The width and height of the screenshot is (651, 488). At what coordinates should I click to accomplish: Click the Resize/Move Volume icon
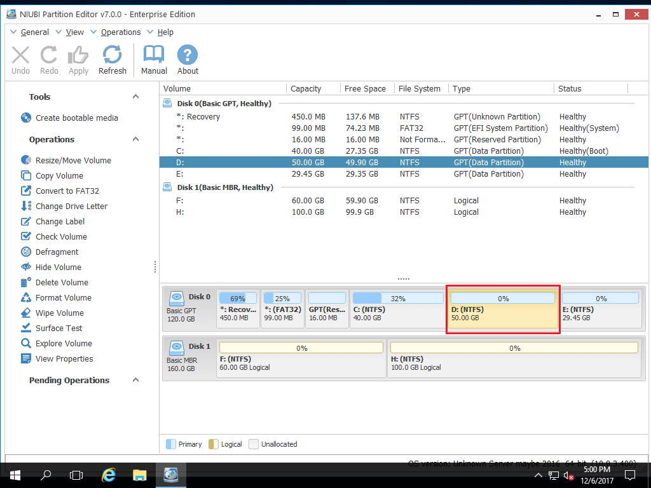click(25, 160)
